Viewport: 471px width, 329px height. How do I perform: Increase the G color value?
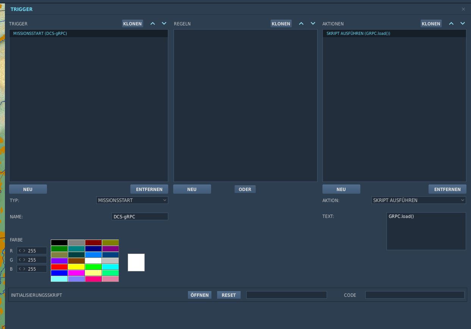[x=25, y=260]
